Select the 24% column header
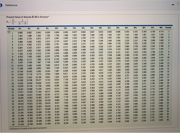The width and height of the screenshot is (180, 133). tap(118, 28)
